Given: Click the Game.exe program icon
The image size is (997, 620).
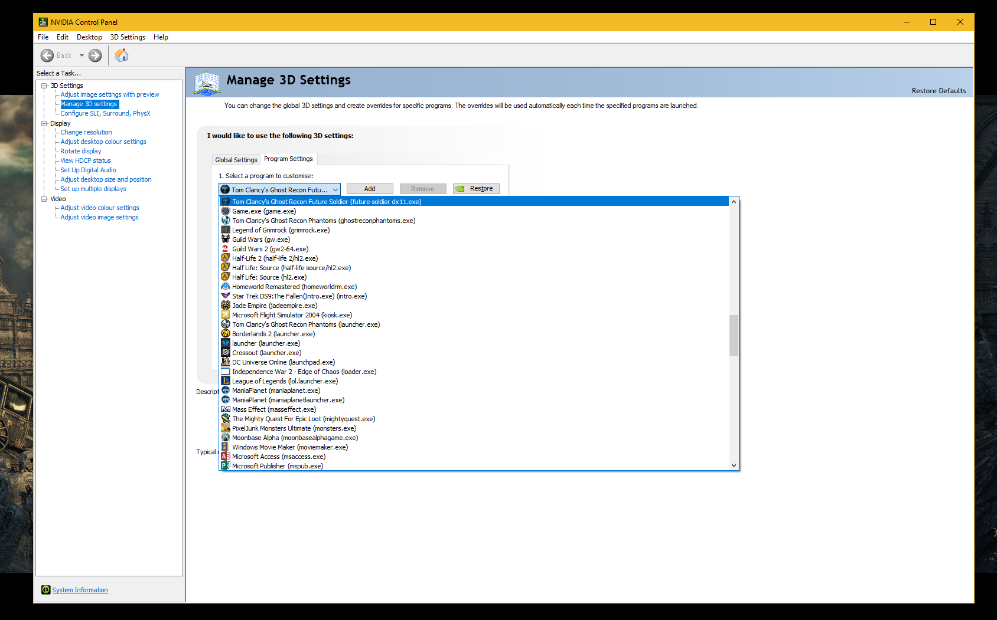Looking at the screenshot, I should pos(225,211).
